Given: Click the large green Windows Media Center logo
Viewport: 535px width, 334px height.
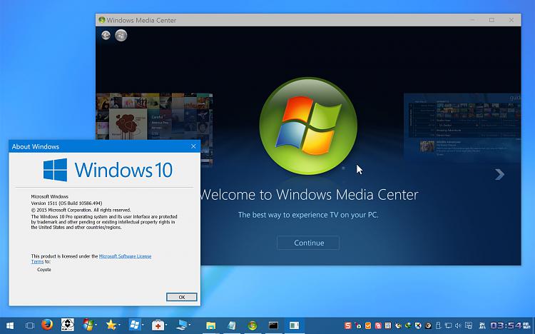Looking at the screenshot, I should click(308, 126).
